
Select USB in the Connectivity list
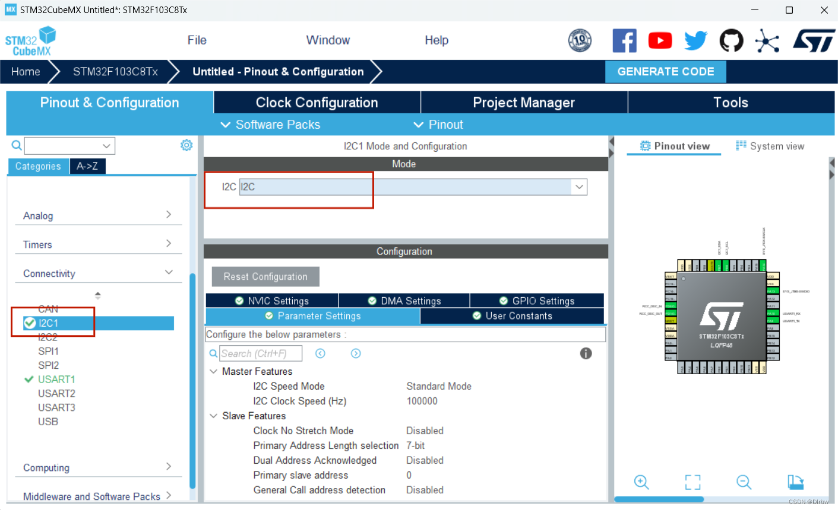tap(48, 422)
